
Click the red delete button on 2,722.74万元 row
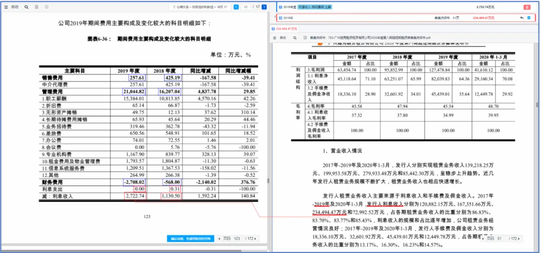[x=526, y=7]
